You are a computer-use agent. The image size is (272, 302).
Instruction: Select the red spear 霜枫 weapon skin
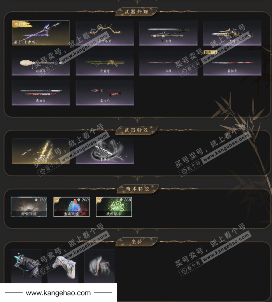pyautogui.click(x=105, y=93)
